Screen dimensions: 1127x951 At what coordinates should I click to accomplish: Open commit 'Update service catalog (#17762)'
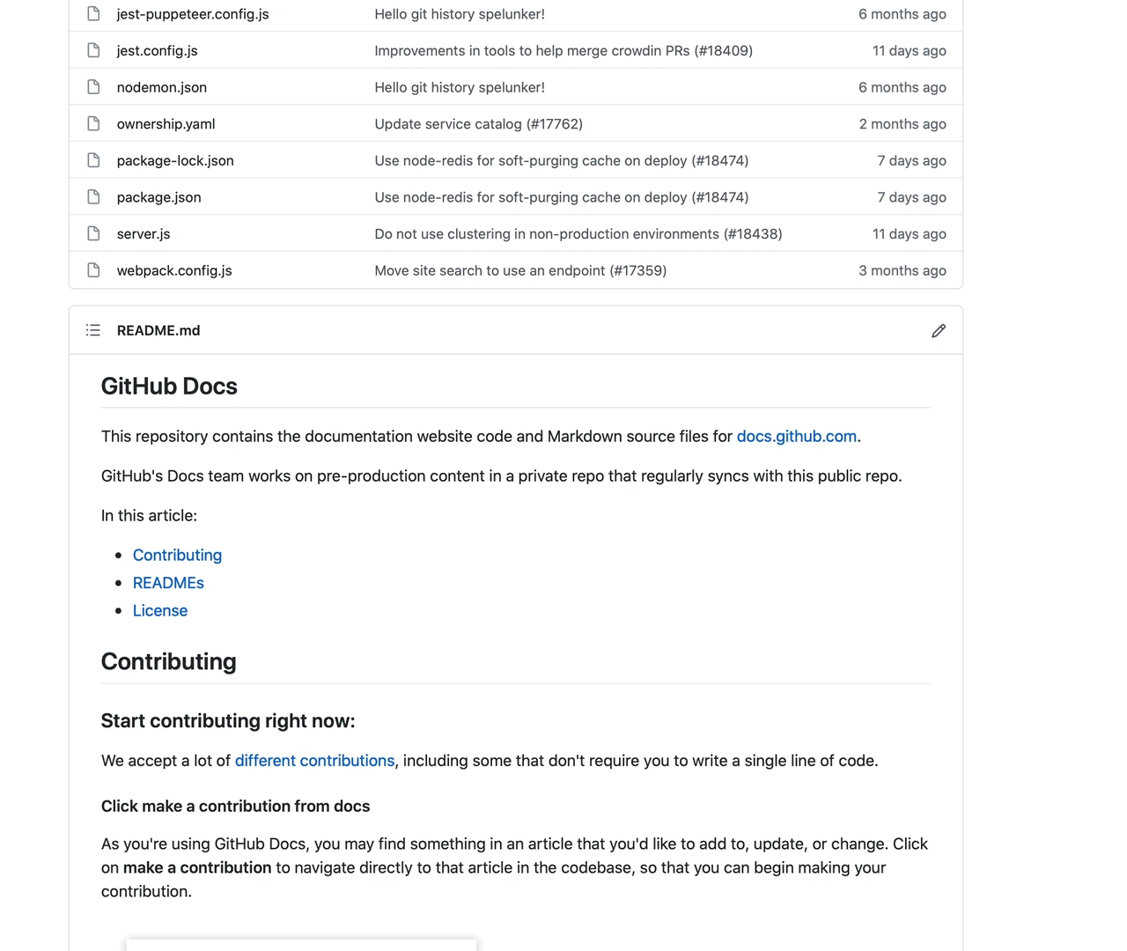(478, 123)
